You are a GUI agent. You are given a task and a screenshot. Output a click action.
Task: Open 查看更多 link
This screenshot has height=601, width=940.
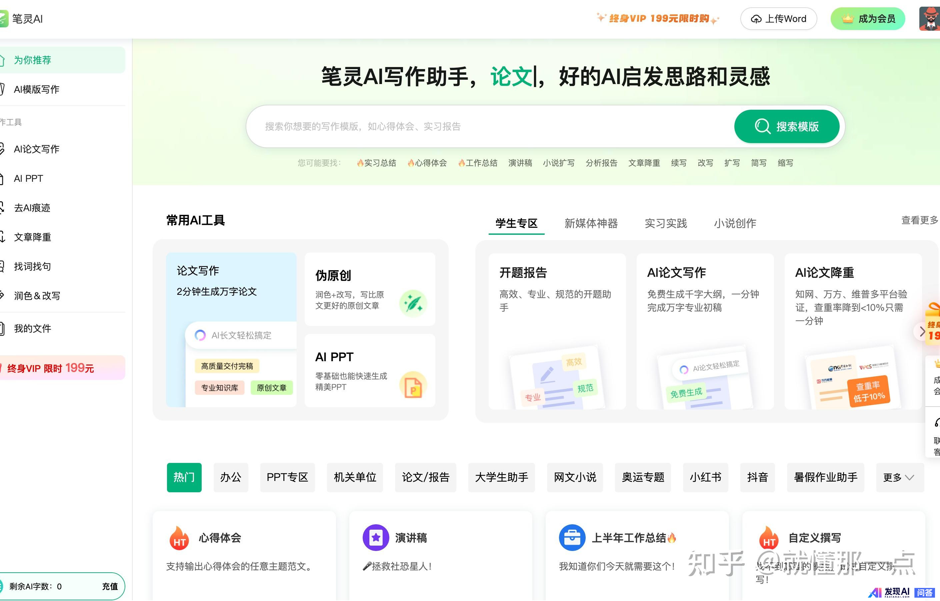(919, 220)
